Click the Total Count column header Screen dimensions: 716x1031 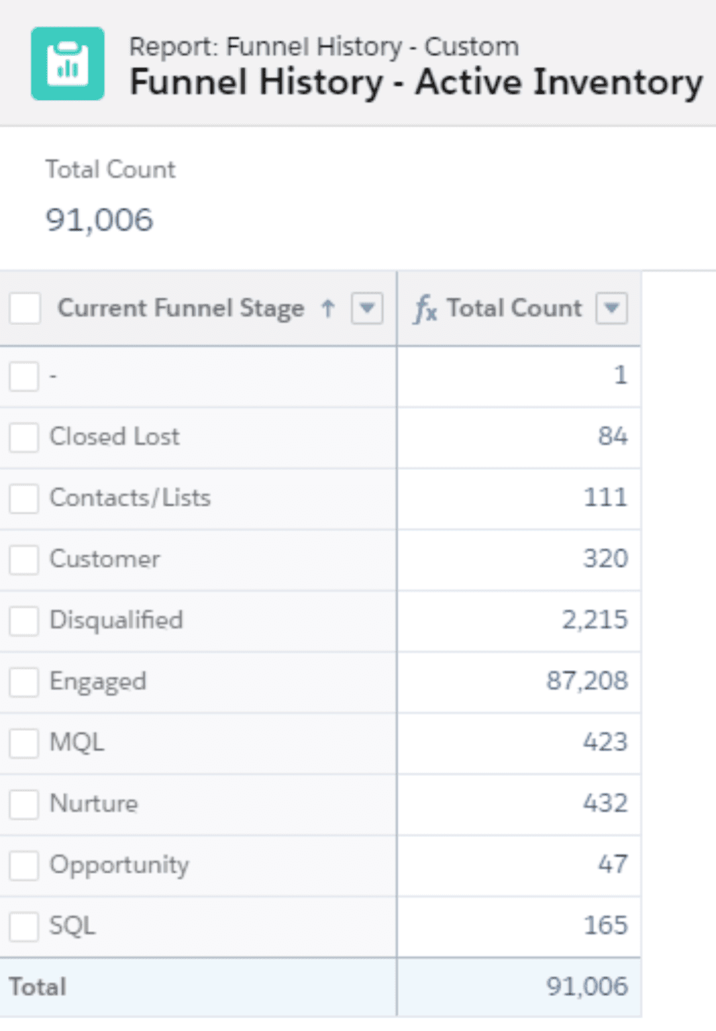tap(514, 308)
